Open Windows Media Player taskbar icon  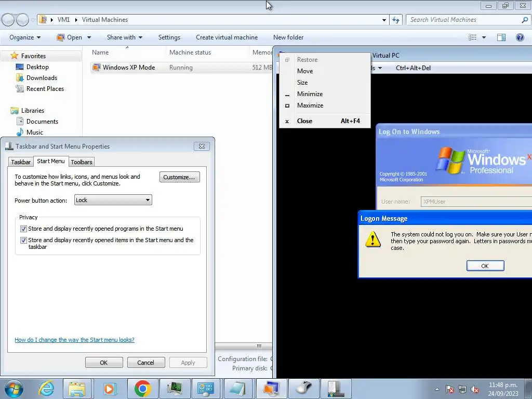pos(109,389)
